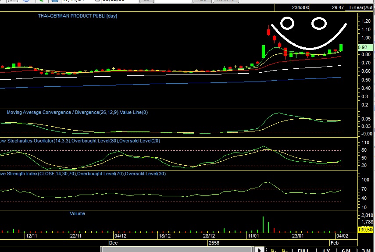The image size is (375, 252).
Task: Click the 18/12 date marker on the time axis
Action: 165,236
